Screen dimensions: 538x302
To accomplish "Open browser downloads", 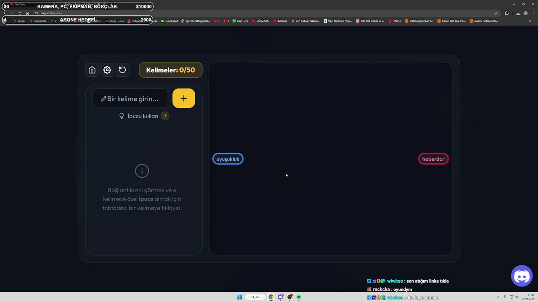I will pyautogui.click(x=518, y=13).
